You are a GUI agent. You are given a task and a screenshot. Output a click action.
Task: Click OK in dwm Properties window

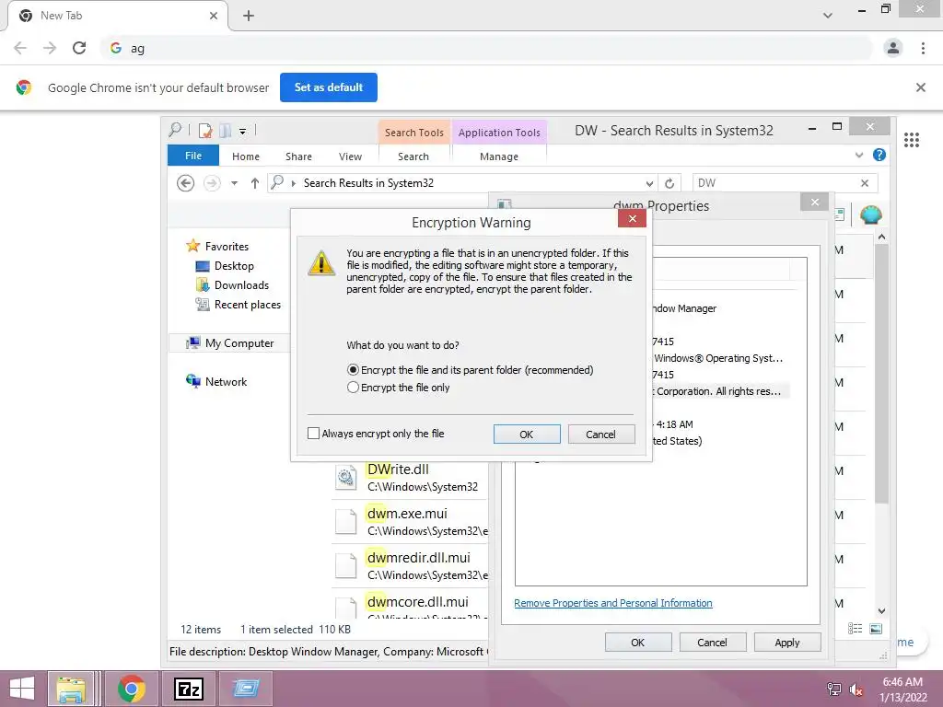637,642
